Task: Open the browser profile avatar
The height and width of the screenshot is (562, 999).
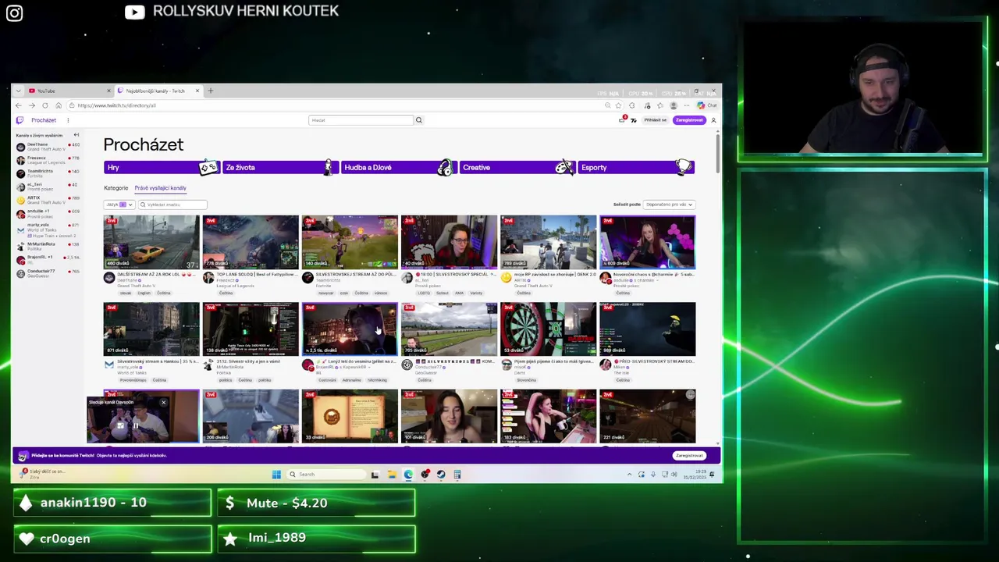Action: pos(674,105)
